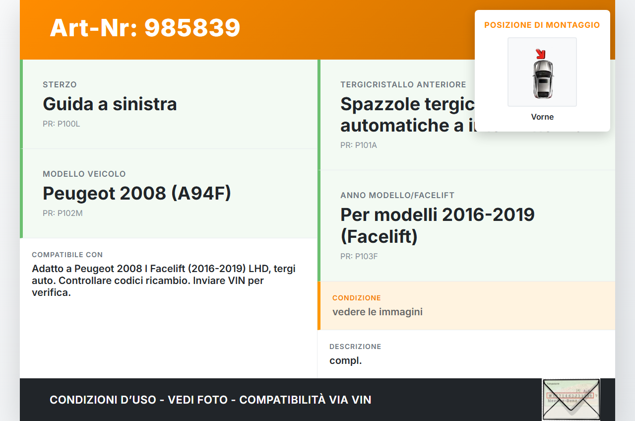Click the PR: P101A code
The image size is (635, 421).
[359, 145]
